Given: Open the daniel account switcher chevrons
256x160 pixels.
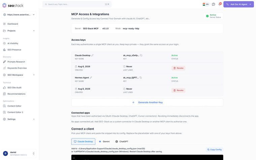Looking at the screenshot, I should pos(33,154).
